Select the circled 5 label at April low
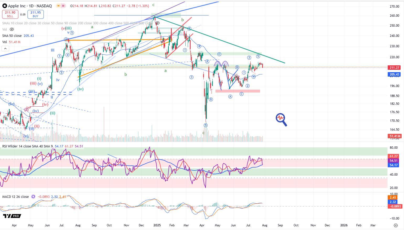 pos(206,125)
